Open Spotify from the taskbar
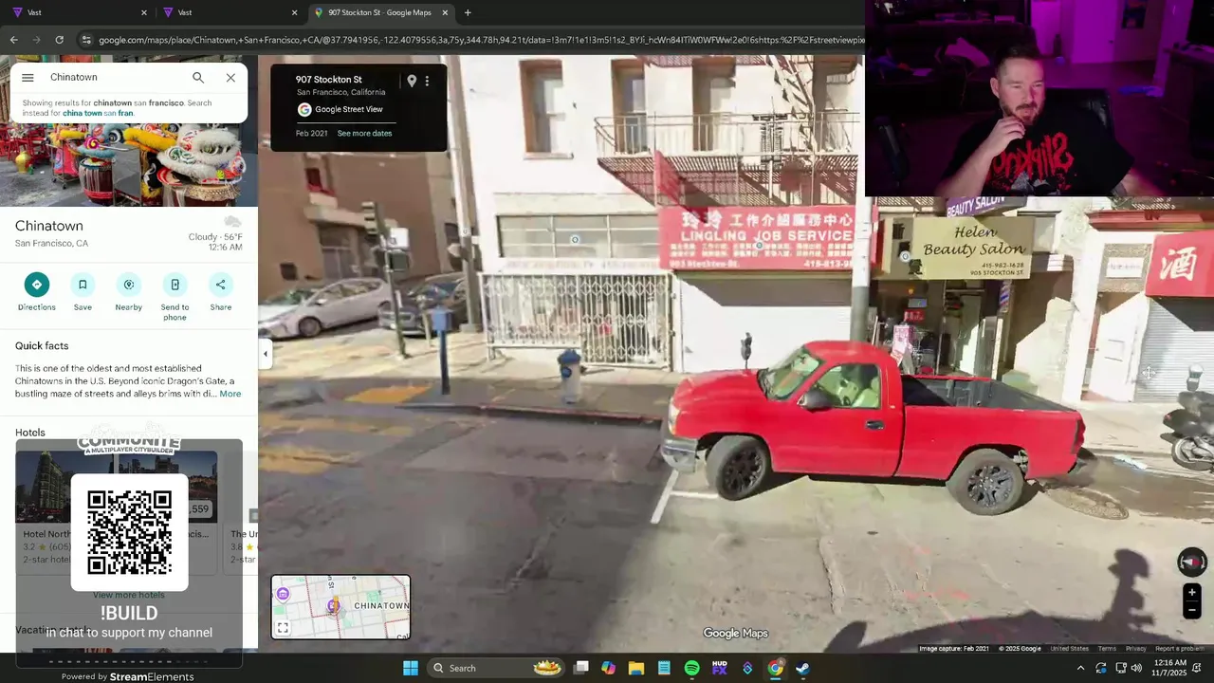The image size is (1214, 683). (x=691, y=668)
